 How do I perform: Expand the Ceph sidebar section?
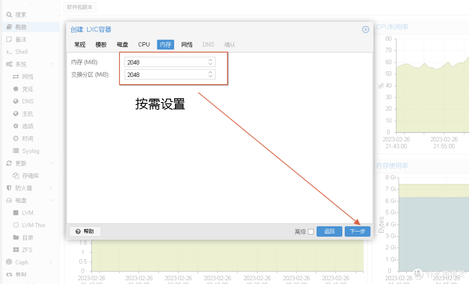20,262
